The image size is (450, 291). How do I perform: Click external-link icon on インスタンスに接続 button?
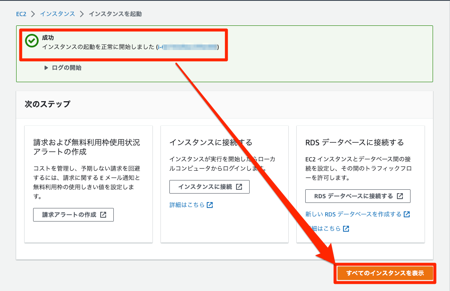239,187
